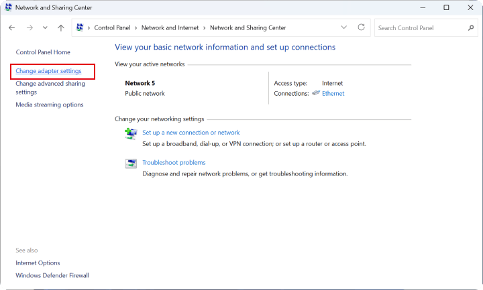Expand the chevron after Network and Internet
The height and width of the screenshot is (290, 483).
click(x=204, y=28)
